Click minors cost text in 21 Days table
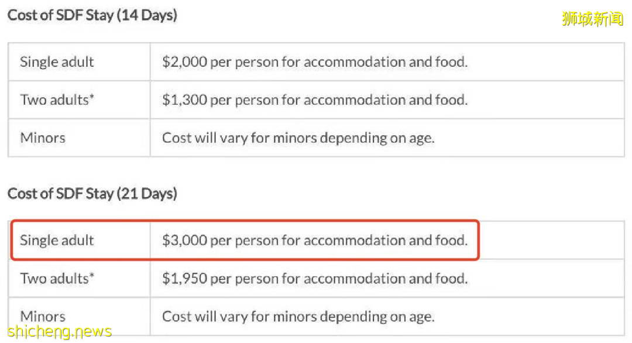Image resolution: width=632 pixels, height=343 pixels. click(x=298, y=317)
